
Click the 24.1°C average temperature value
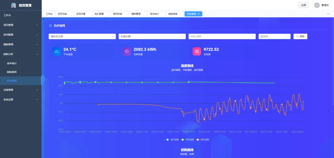coord(70,50)
